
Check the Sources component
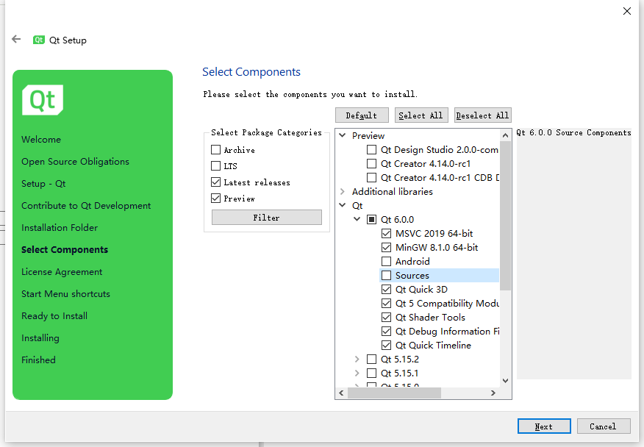(386, 275)
